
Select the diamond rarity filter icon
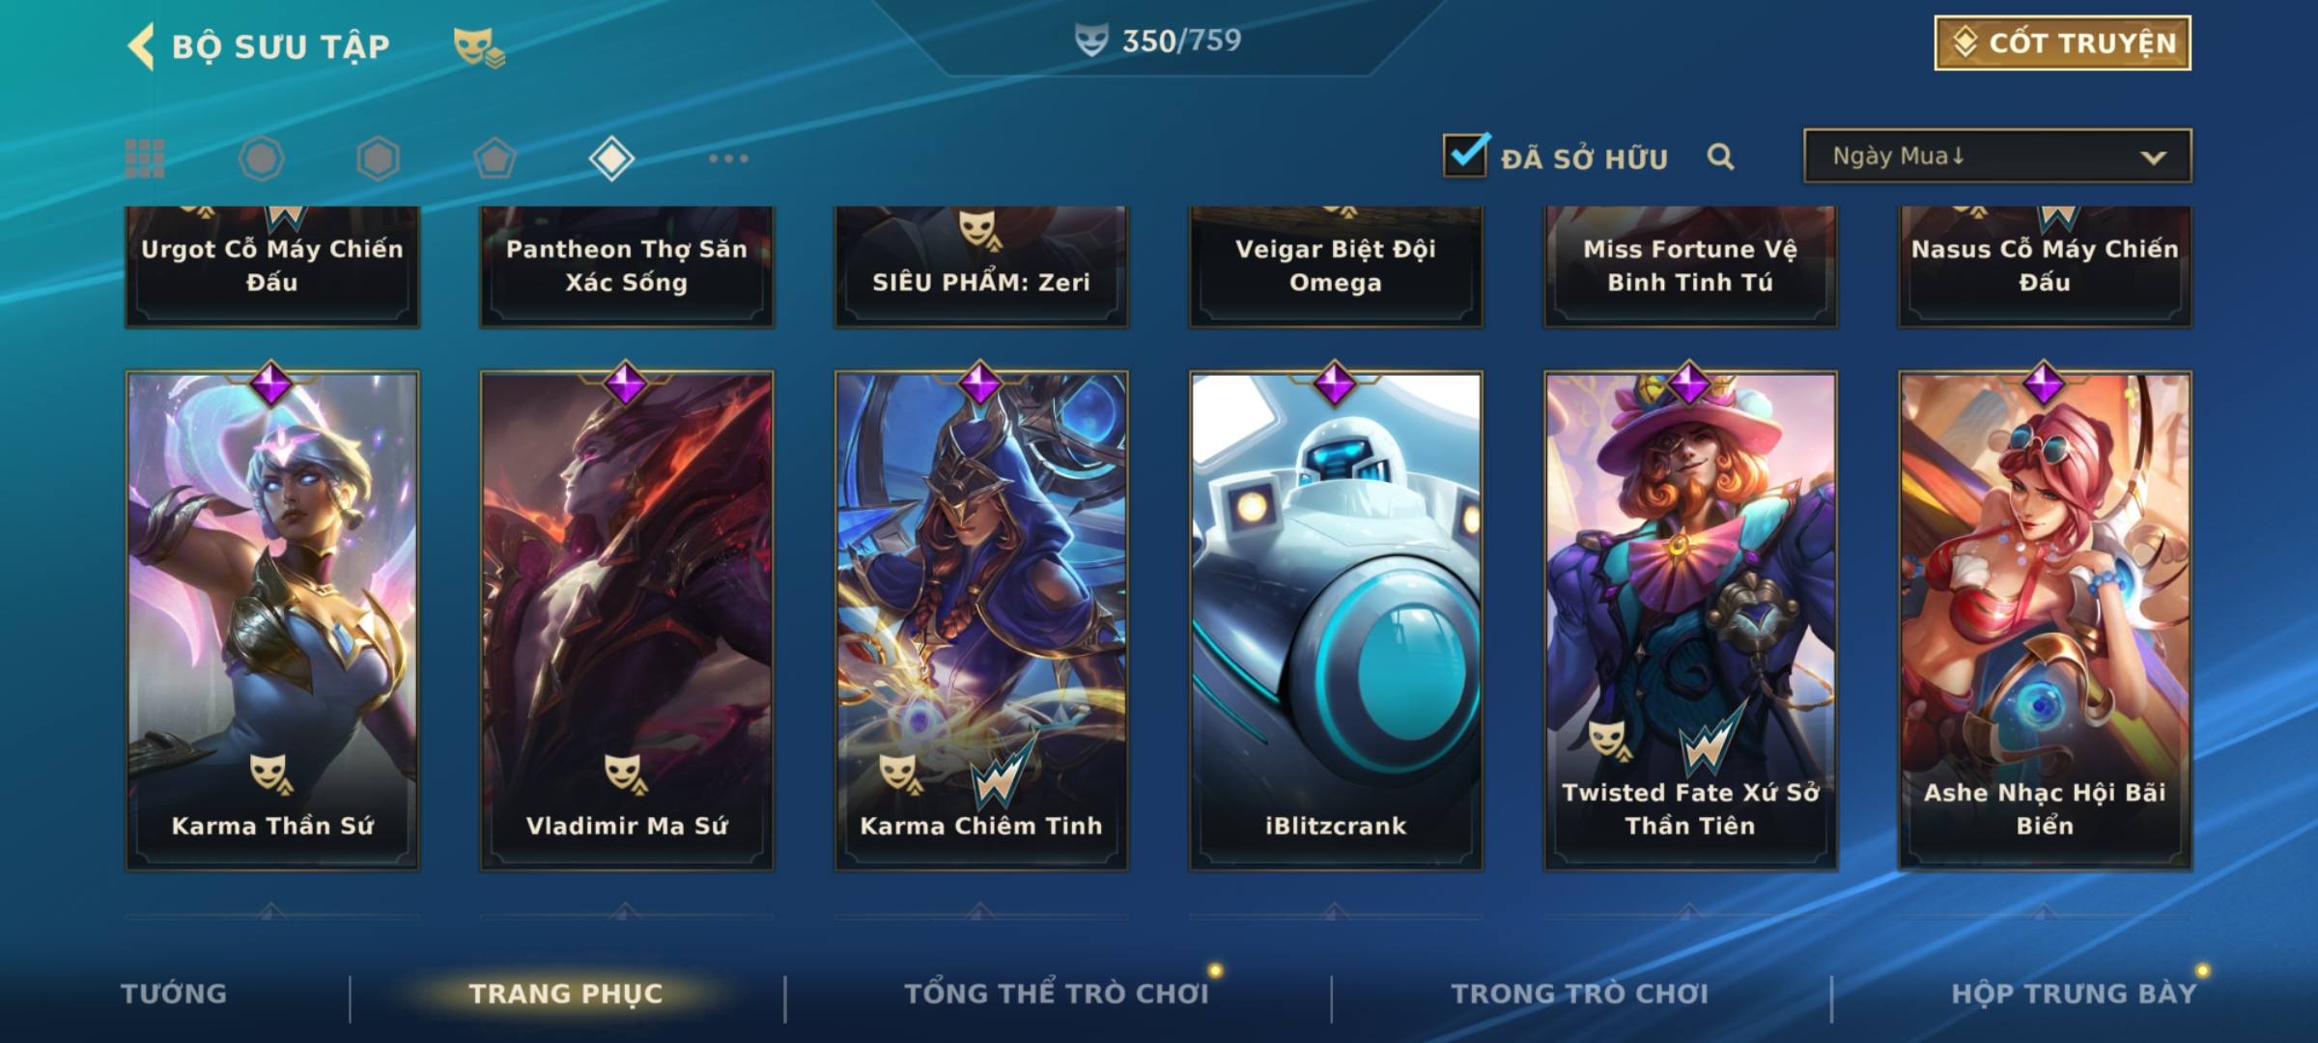[611, 158]
